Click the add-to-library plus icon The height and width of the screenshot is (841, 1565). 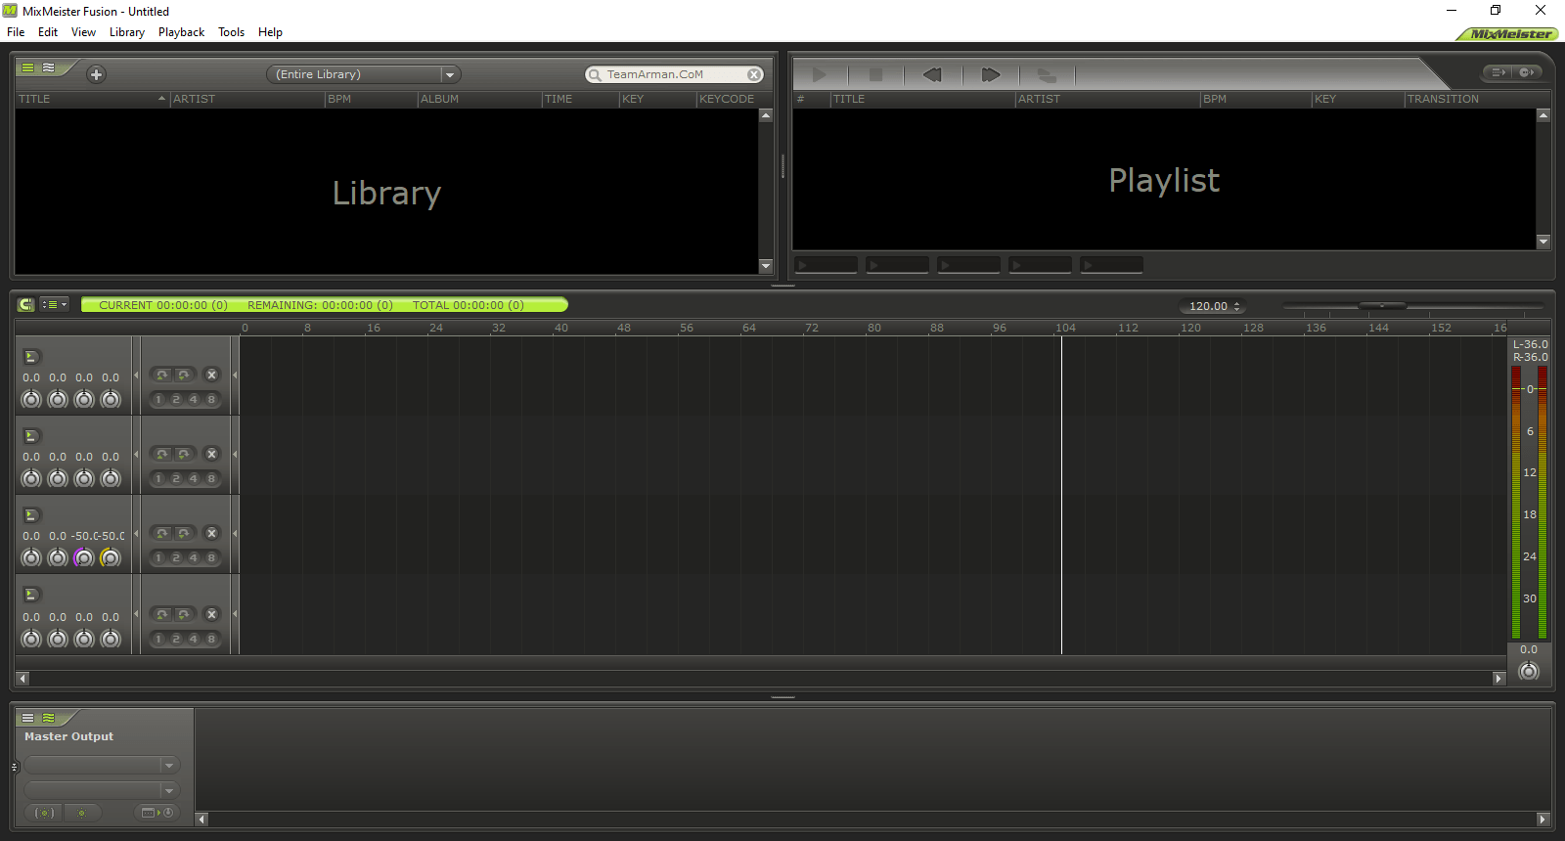pos(96,74)
